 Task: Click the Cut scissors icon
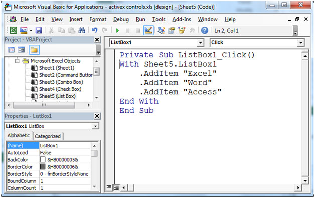(x=51, y=30)
